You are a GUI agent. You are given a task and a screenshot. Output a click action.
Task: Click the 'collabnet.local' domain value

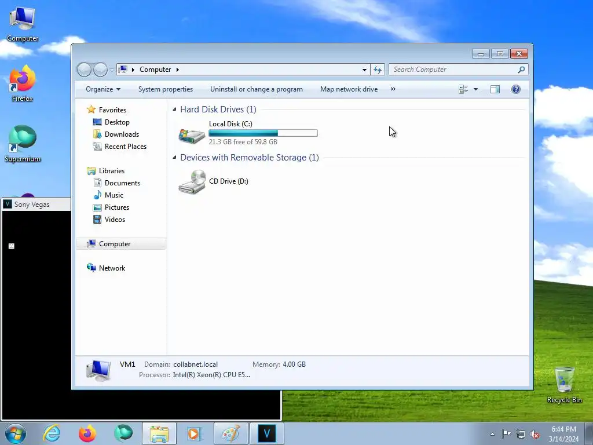point(196,364)
